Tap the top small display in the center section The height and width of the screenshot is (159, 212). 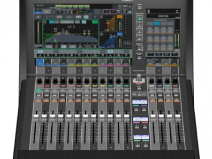tap(140, 102)
